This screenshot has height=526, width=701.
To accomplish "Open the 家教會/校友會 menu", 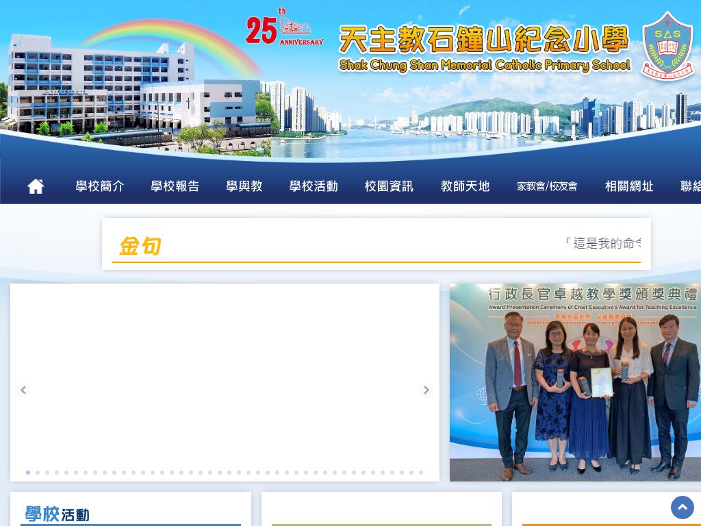I will pos(547,186).
